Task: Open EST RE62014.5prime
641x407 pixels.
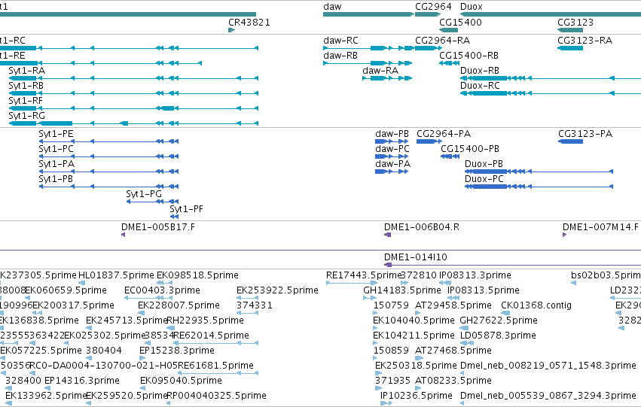Action: pos(211,336)
